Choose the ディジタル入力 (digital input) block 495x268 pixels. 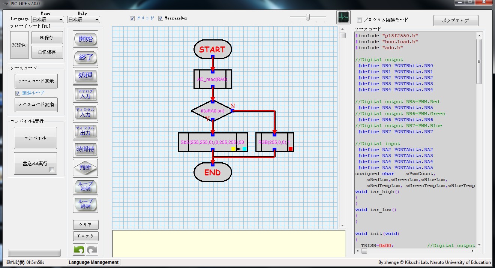coord(85,112)
